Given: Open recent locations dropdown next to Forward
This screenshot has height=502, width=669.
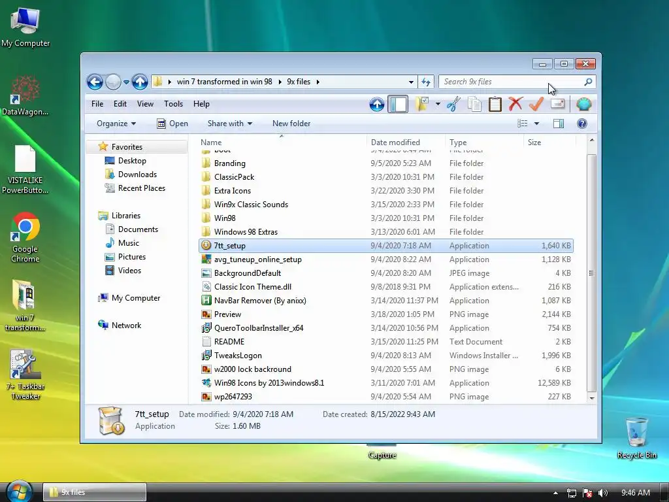Looking at the screenshot, I should tap(126, 82).
